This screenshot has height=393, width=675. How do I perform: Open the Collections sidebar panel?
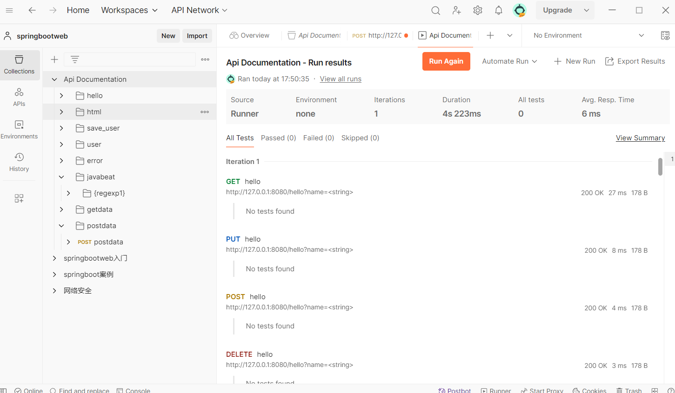[19, 65]
